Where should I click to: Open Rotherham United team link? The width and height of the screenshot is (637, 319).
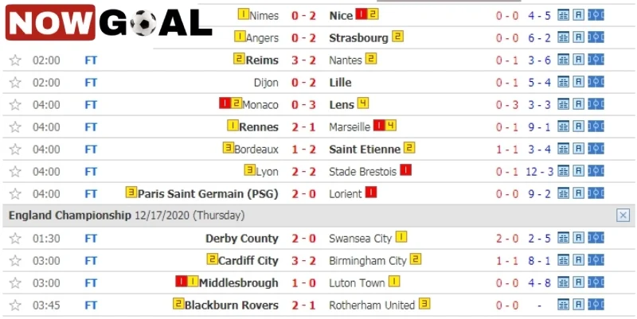tap(372, 305)
